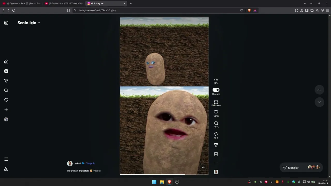331x186 pixels.
Task: Open the Leo AI sparkle icon
Action: point(317,10)
